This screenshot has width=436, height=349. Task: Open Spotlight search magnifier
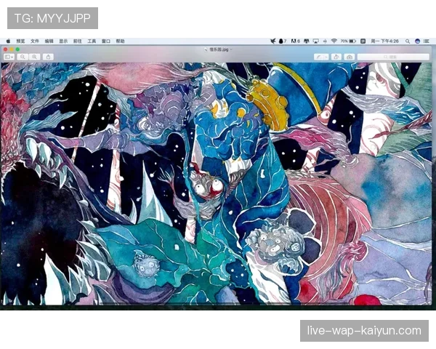click(408, 41)
